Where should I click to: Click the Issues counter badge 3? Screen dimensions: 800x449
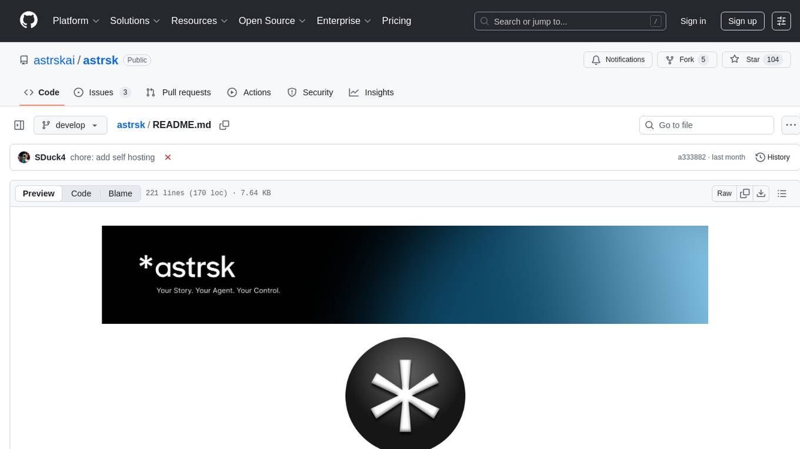(125, 92)
